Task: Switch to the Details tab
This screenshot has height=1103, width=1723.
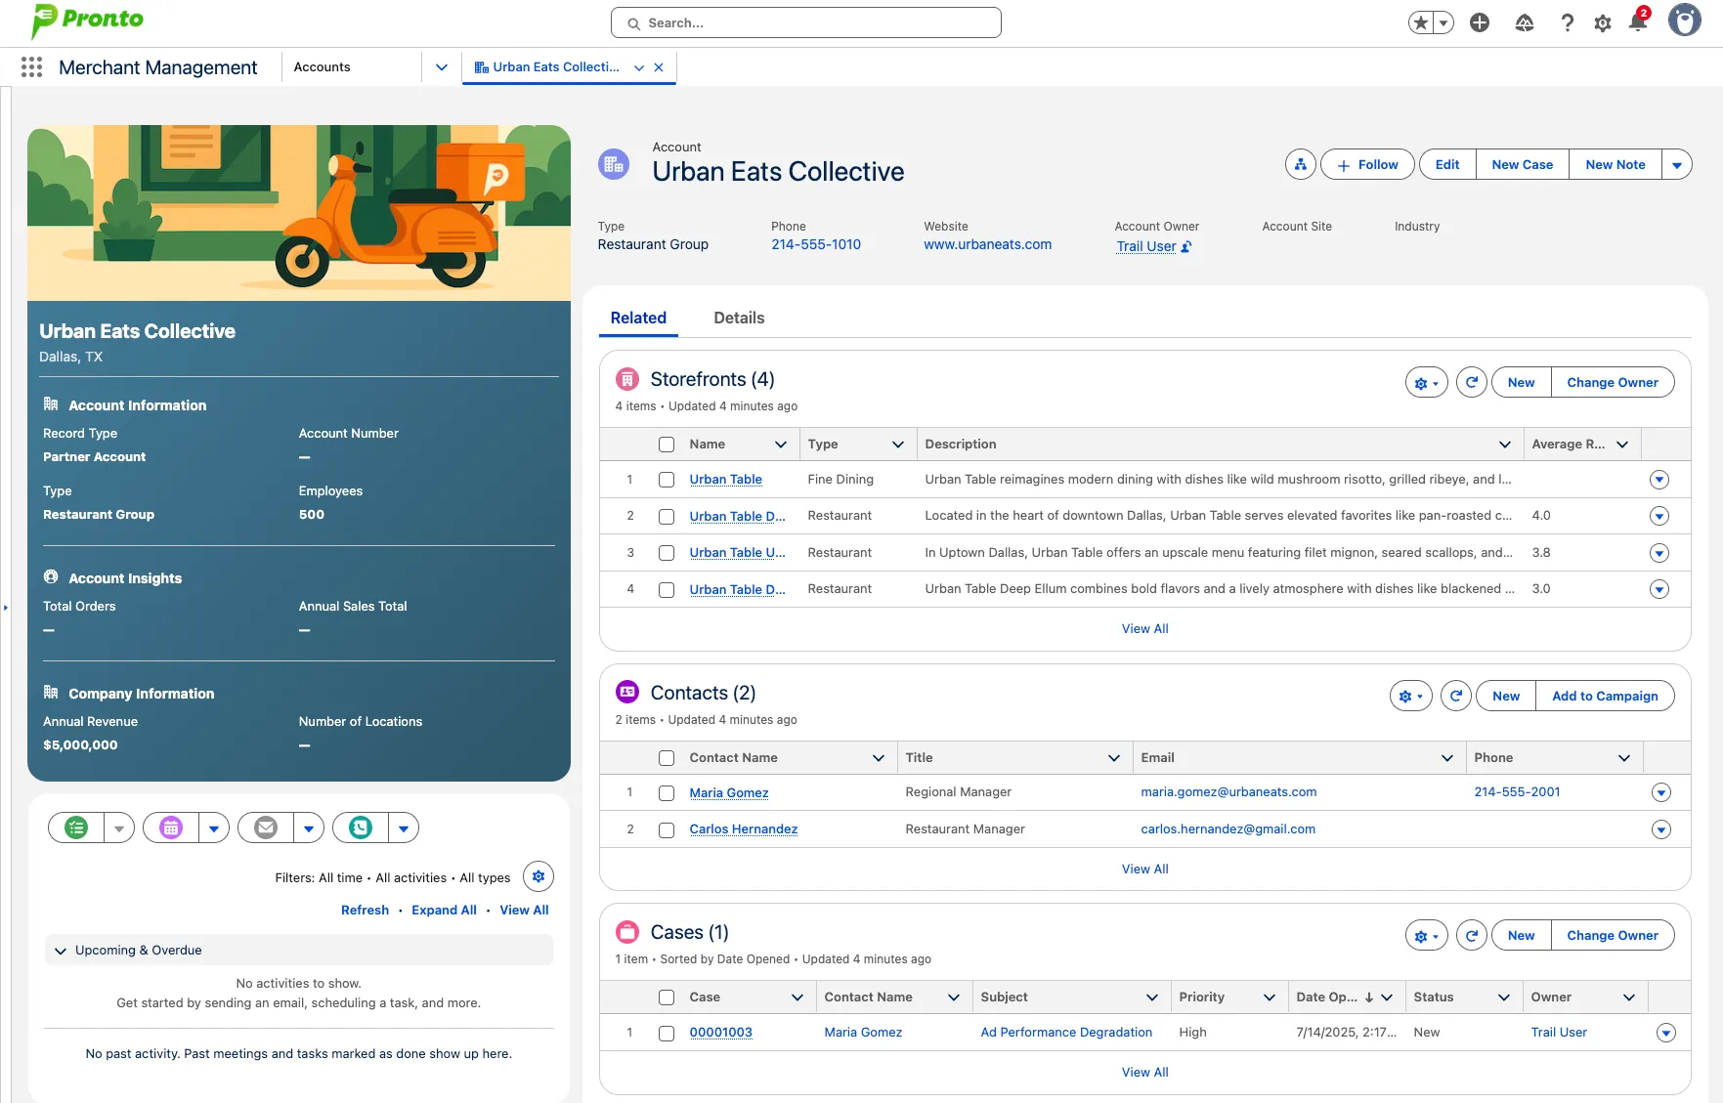Action: (739, 318)
